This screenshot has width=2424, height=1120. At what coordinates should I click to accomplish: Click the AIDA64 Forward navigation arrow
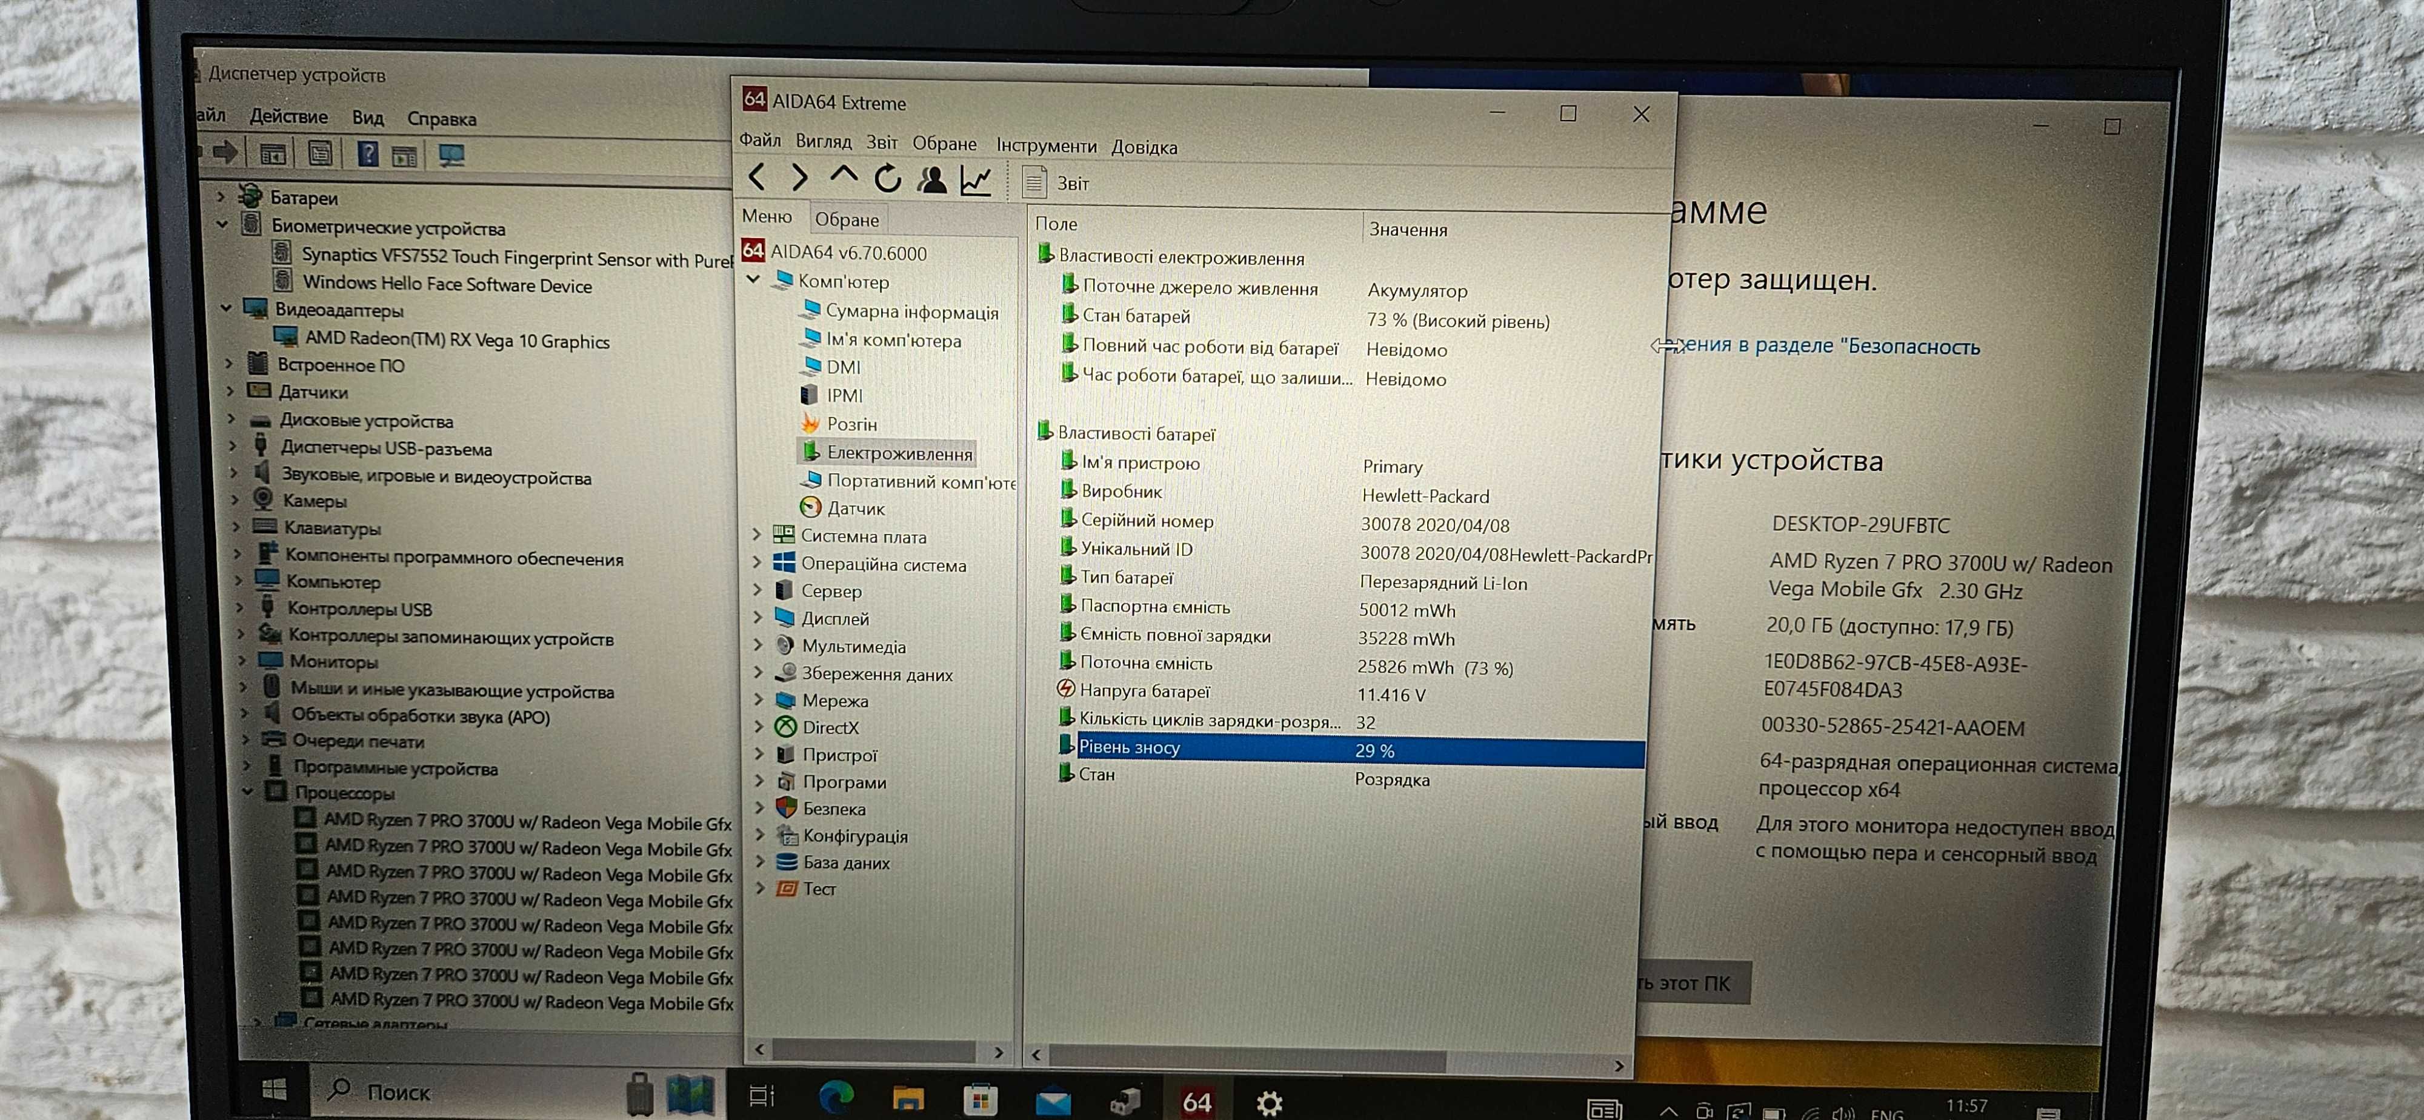799,177
